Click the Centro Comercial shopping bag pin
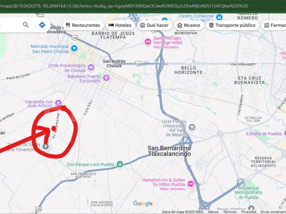This screenshot has width=286, height=214. pyautogui.click(x=219, y=17)
